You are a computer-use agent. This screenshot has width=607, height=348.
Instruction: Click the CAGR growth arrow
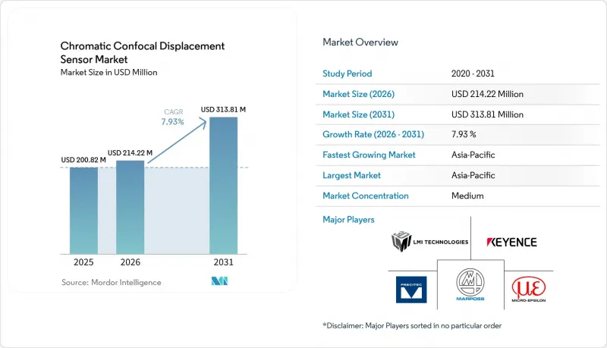click(177, 141)
